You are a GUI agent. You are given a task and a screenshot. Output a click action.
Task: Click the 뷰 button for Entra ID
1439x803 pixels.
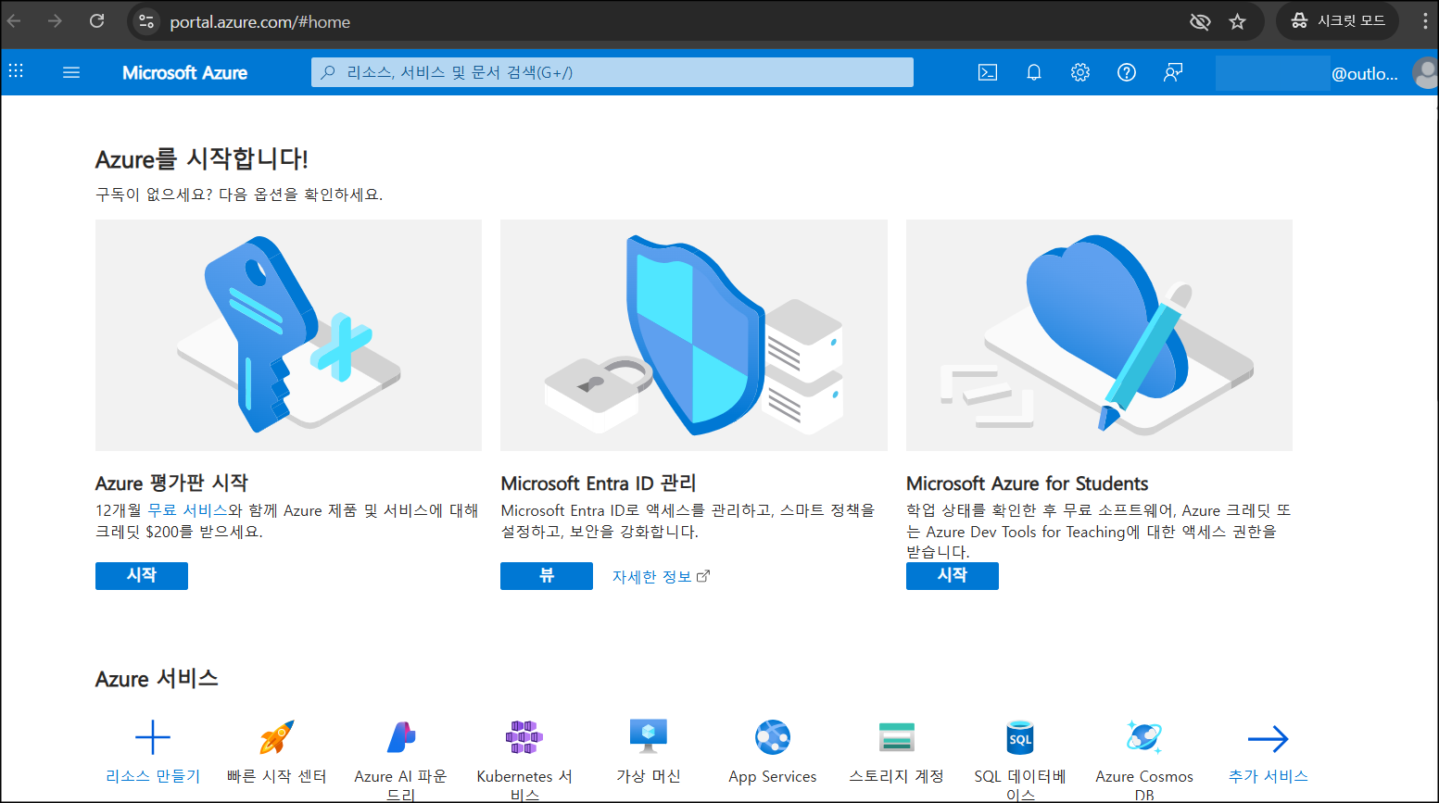[x=547, y=575]
